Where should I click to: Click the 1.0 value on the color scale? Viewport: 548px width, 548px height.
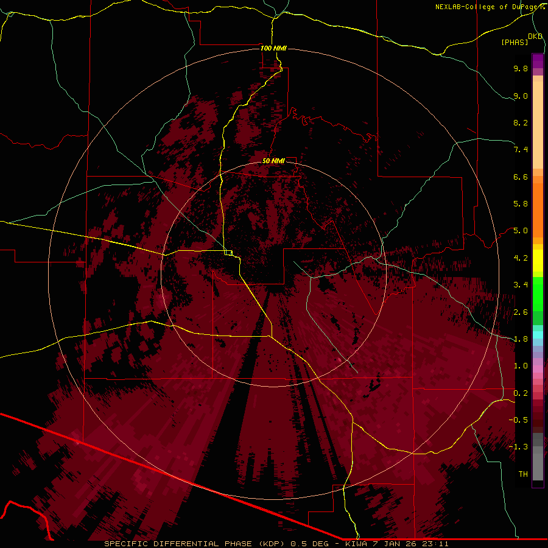(x=521, y=366)
